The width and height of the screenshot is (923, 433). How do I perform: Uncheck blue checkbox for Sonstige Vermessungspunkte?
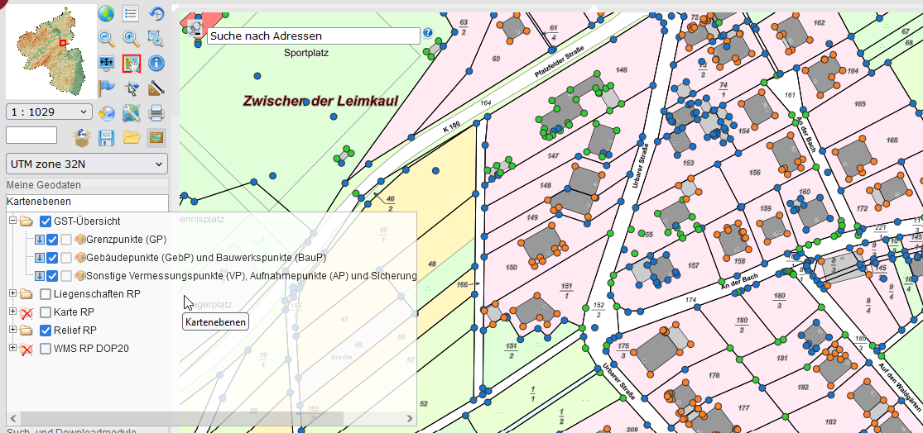coord(52,276)
